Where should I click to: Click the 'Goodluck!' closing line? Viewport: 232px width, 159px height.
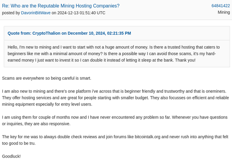[11, 156]
